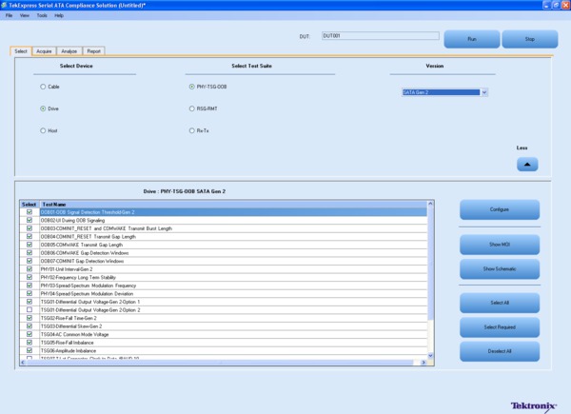Switch to the Select tab
Viewport: 571px width, 414px height.
21,51
